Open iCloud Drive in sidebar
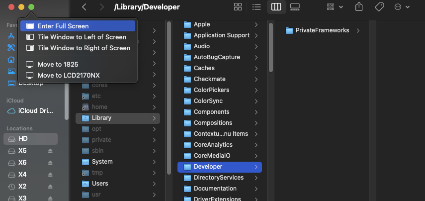Viewport: 425px width, 201px height. [x=35, y=111]
